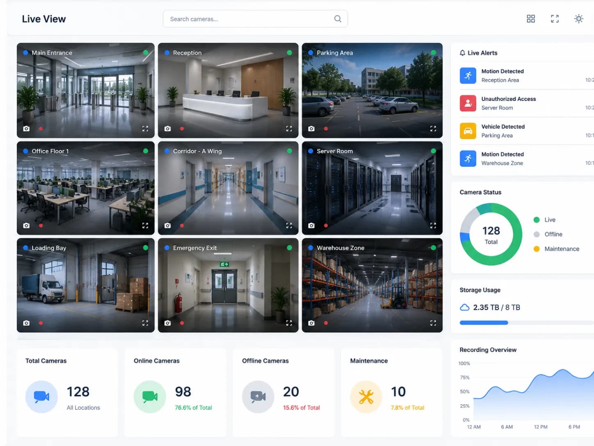
Task: Take snapshot of Server Room camera
Action: (311, 225)
